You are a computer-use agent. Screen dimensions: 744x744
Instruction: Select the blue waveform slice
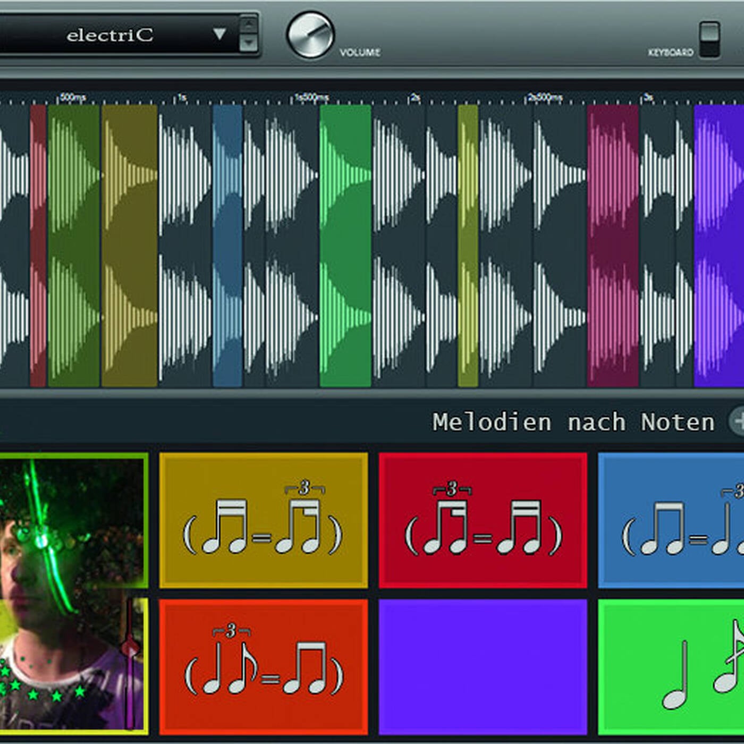(x=227, y=246)
